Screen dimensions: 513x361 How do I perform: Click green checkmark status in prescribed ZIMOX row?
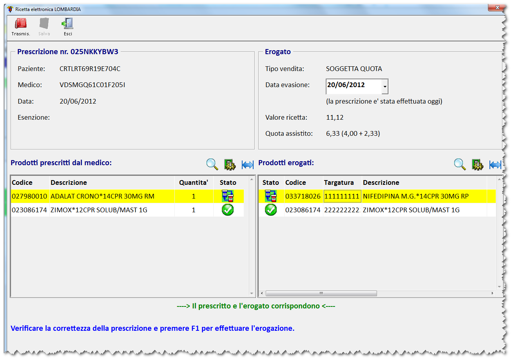pos(228,210)
